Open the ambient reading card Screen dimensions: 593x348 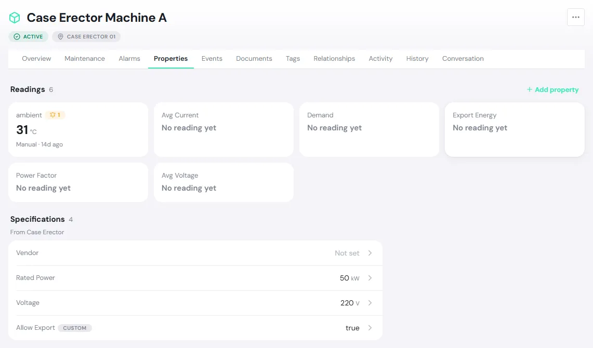click(78, 130)
